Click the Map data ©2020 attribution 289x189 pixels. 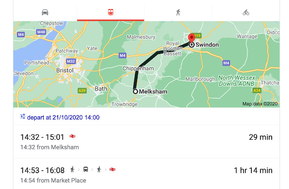coord(260,104)
